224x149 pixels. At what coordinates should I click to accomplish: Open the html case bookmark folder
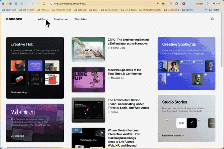[x=43, y=10]
